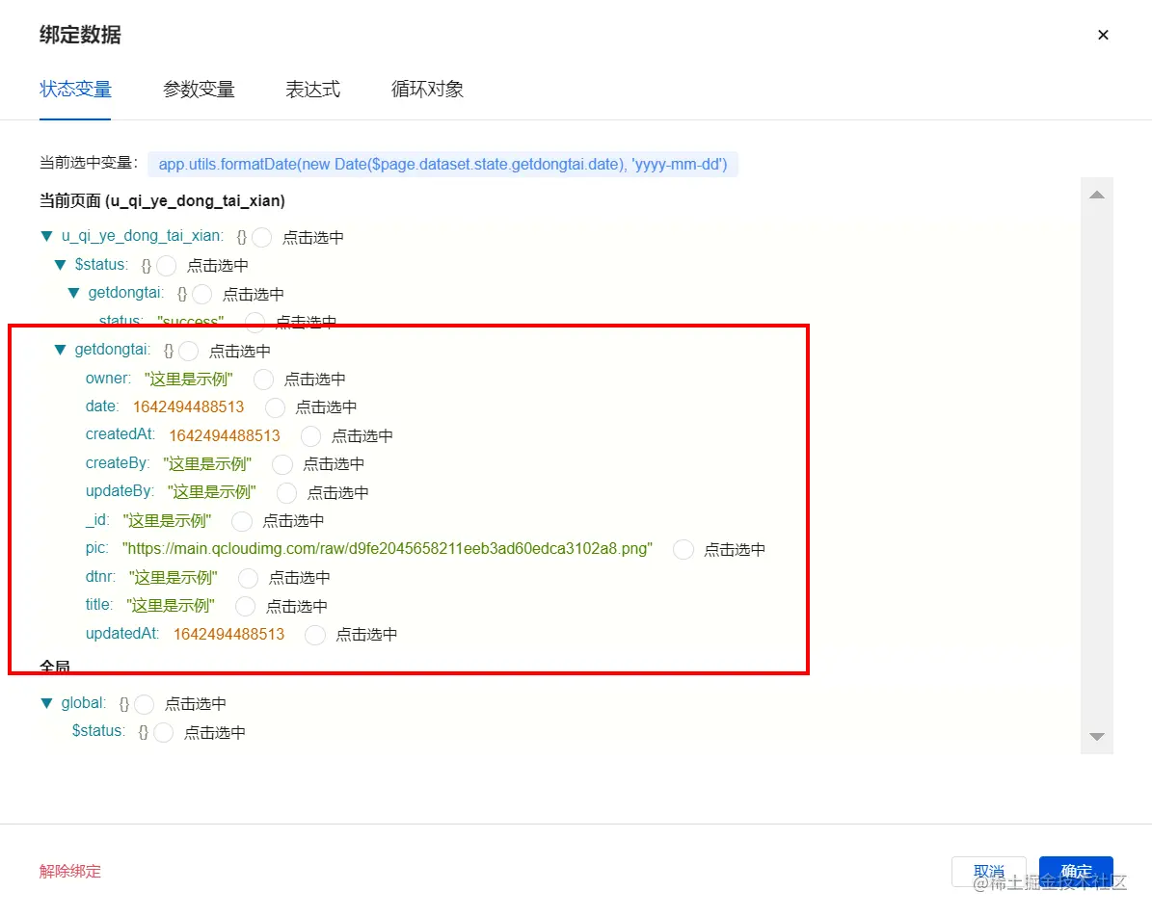Click the 取消 cancel button
Image resolution: width=1152 pixels, height=917 pixels.
point(988,872)
